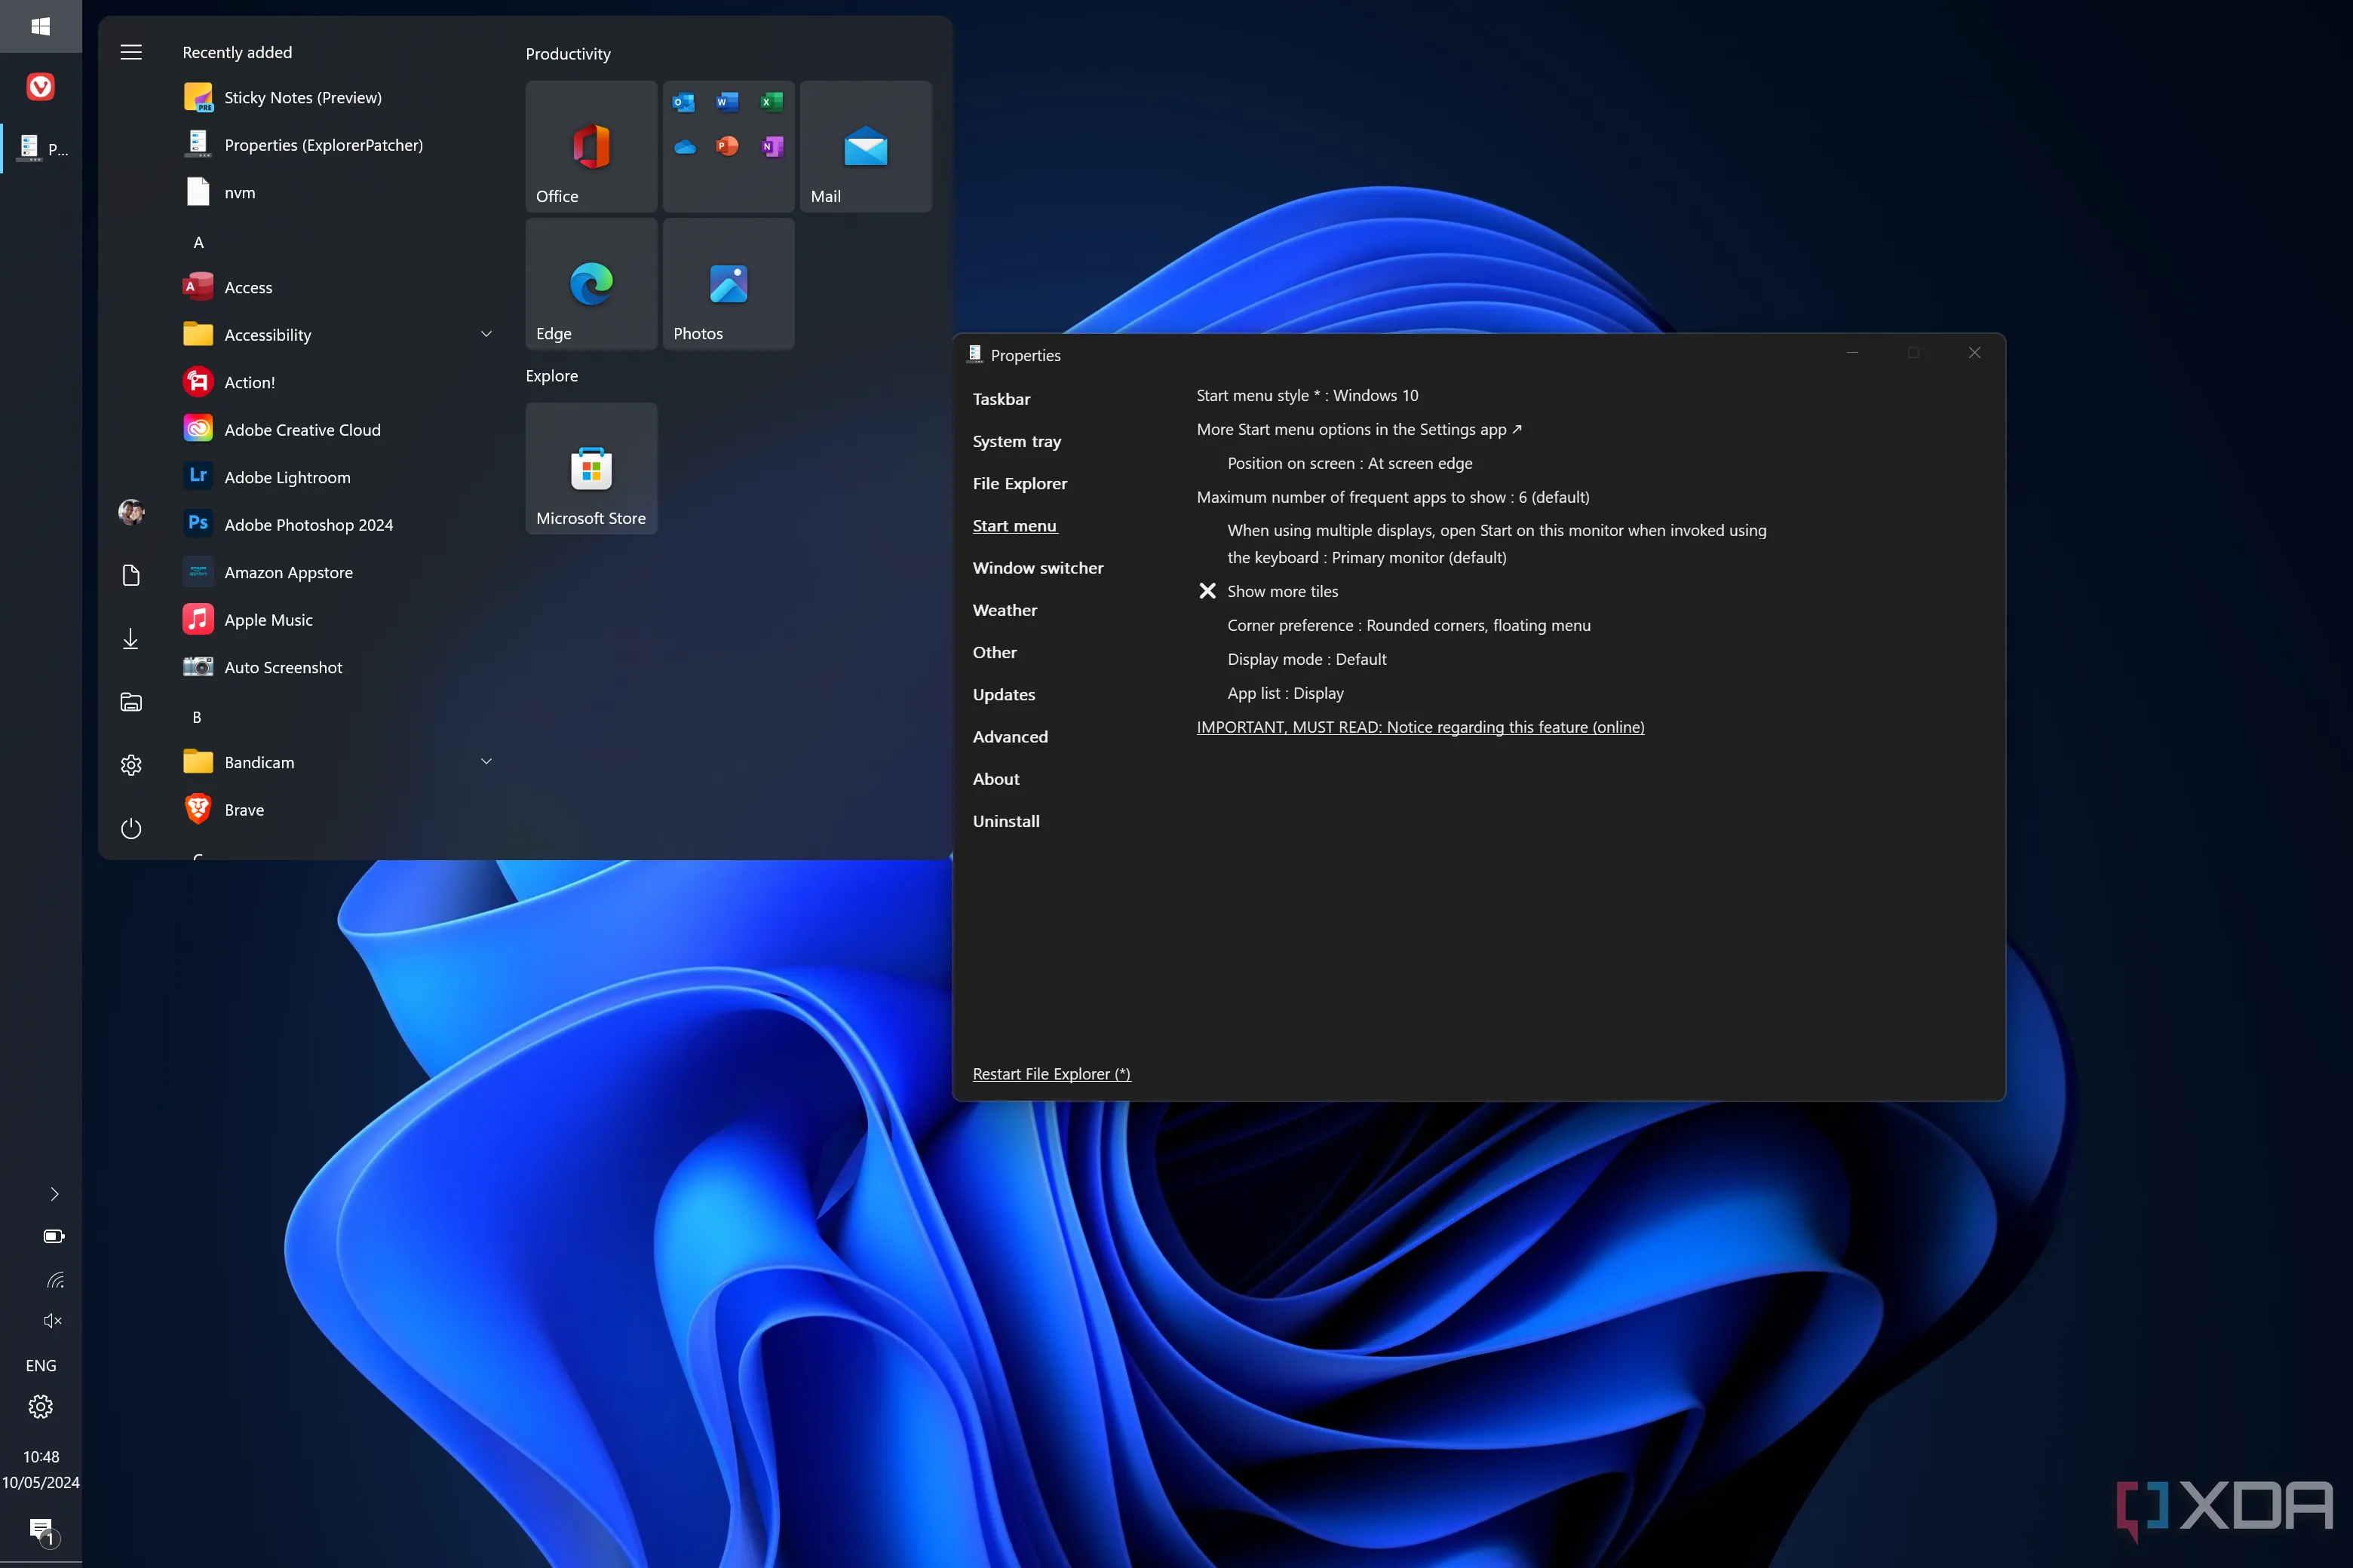Open the Settings gear in the Start rail
Viewport: 2353px width, 1568px height.
coord(131,765)
